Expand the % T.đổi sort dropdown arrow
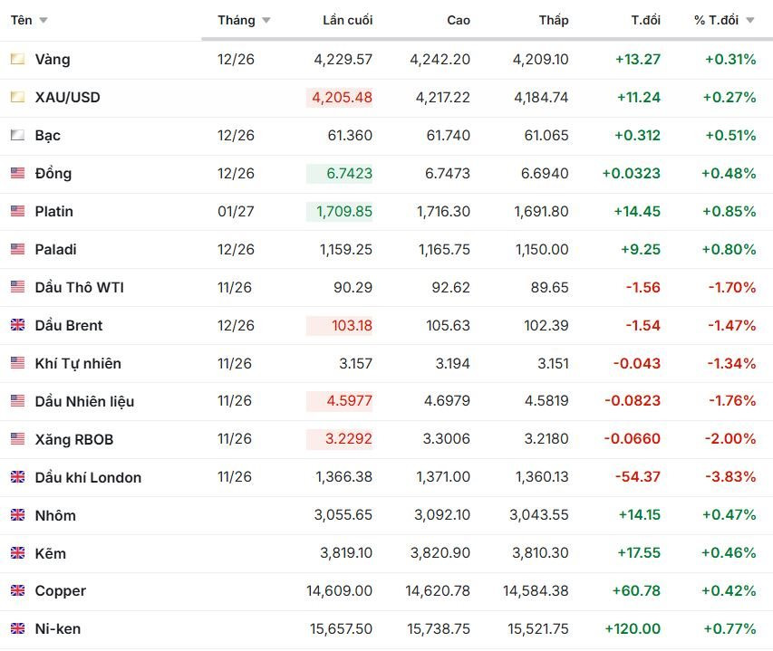773x651 pixels. click(x=750, y=20)
